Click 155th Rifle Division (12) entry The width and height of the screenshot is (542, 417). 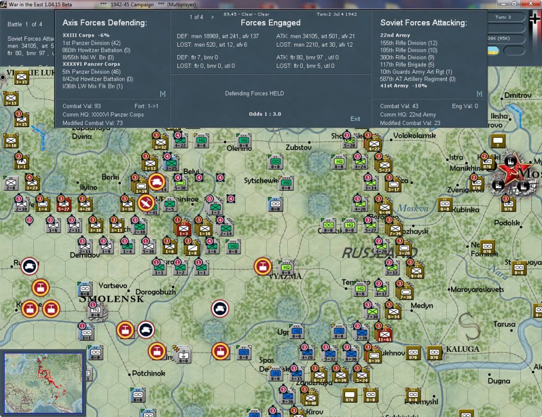click(409, 43)
